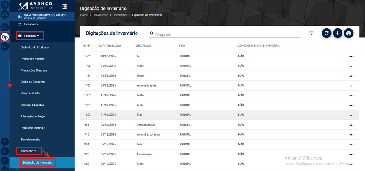365x171 pixels.
Task: Click the Movimento breadcrumb link
Action: pyautogui.click(x=101, y=15)
